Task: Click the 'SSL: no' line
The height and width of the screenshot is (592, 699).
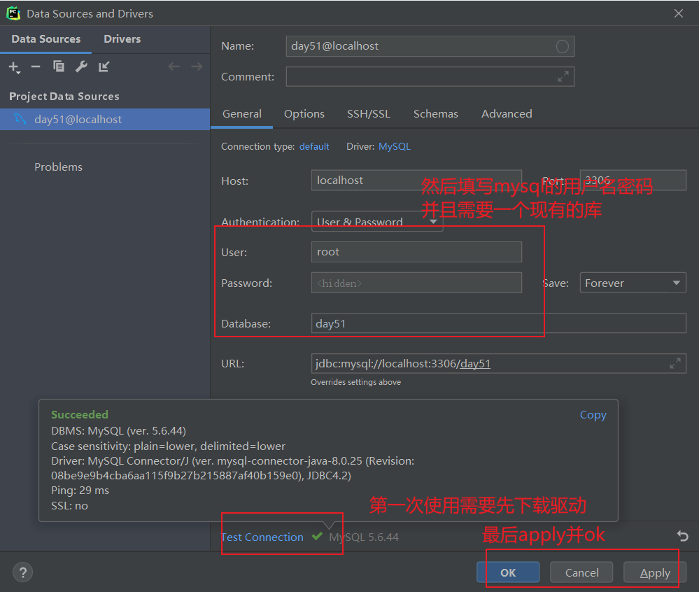Action: [69, 505]
